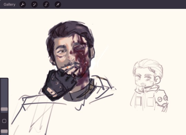This screenshot has width=186, height=135.
Task: Open the Gallery view
Action: (9, 4)
